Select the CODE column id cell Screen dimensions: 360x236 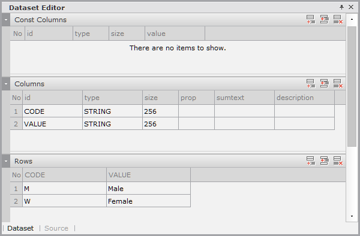point(52,111)
